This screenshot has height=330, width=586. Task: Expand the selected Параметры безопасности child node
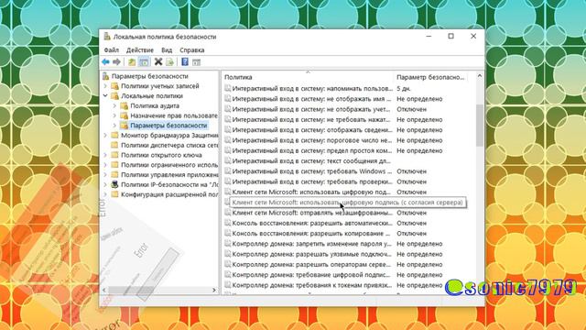pyautogui.click(x=114, y=126)
